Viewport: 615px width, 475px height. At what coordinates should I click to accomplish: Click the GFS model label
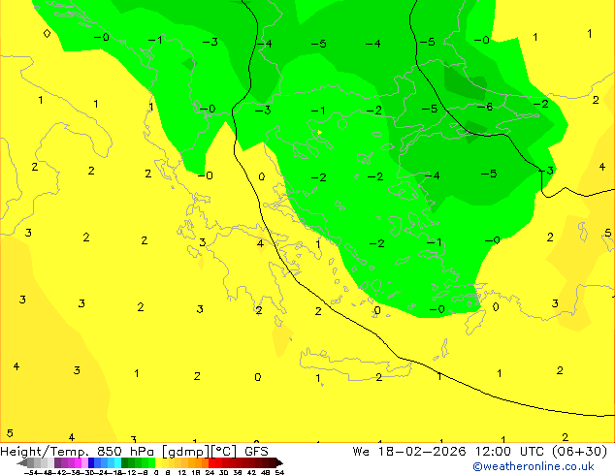click(256, 452)
